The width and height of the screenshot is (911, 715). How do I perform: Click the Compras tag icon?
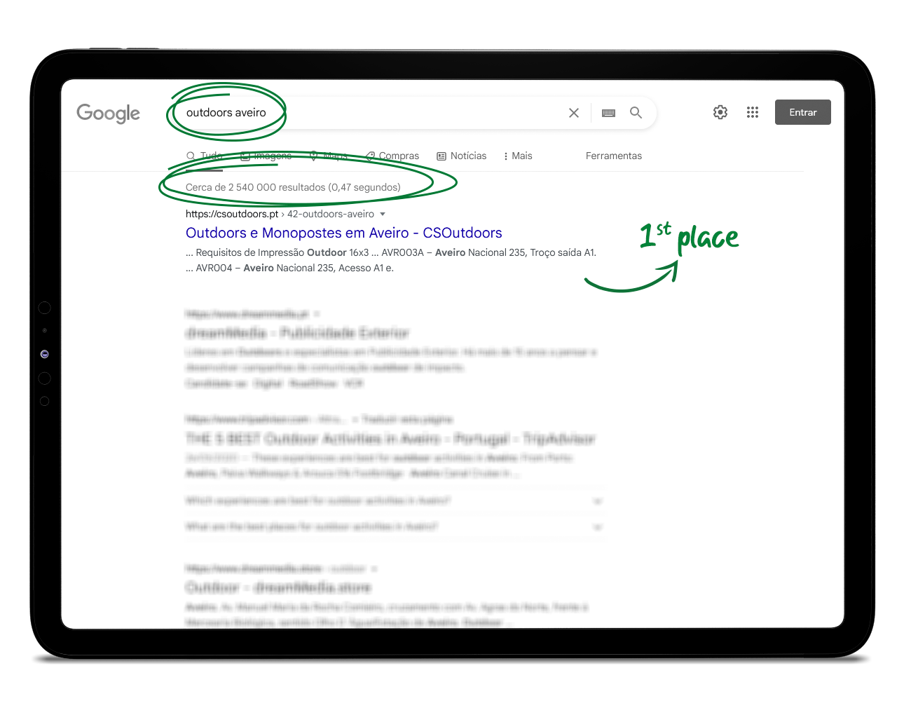(371, 156)
